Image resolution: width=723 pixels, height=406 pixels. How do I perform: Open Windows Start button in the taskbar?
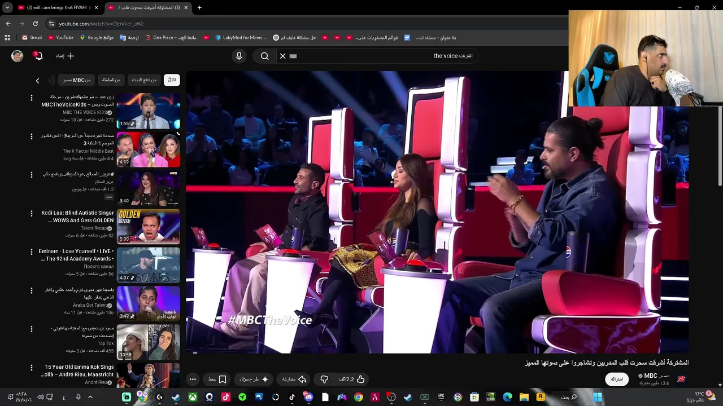click(x=597, y=397)
